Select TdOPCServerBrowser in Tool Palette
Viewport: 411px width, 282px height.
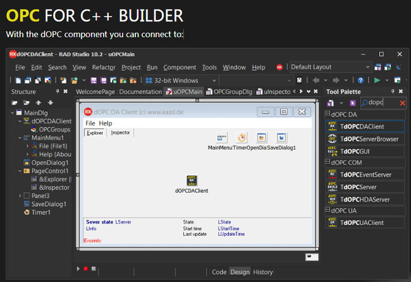(x=365, y=139)
